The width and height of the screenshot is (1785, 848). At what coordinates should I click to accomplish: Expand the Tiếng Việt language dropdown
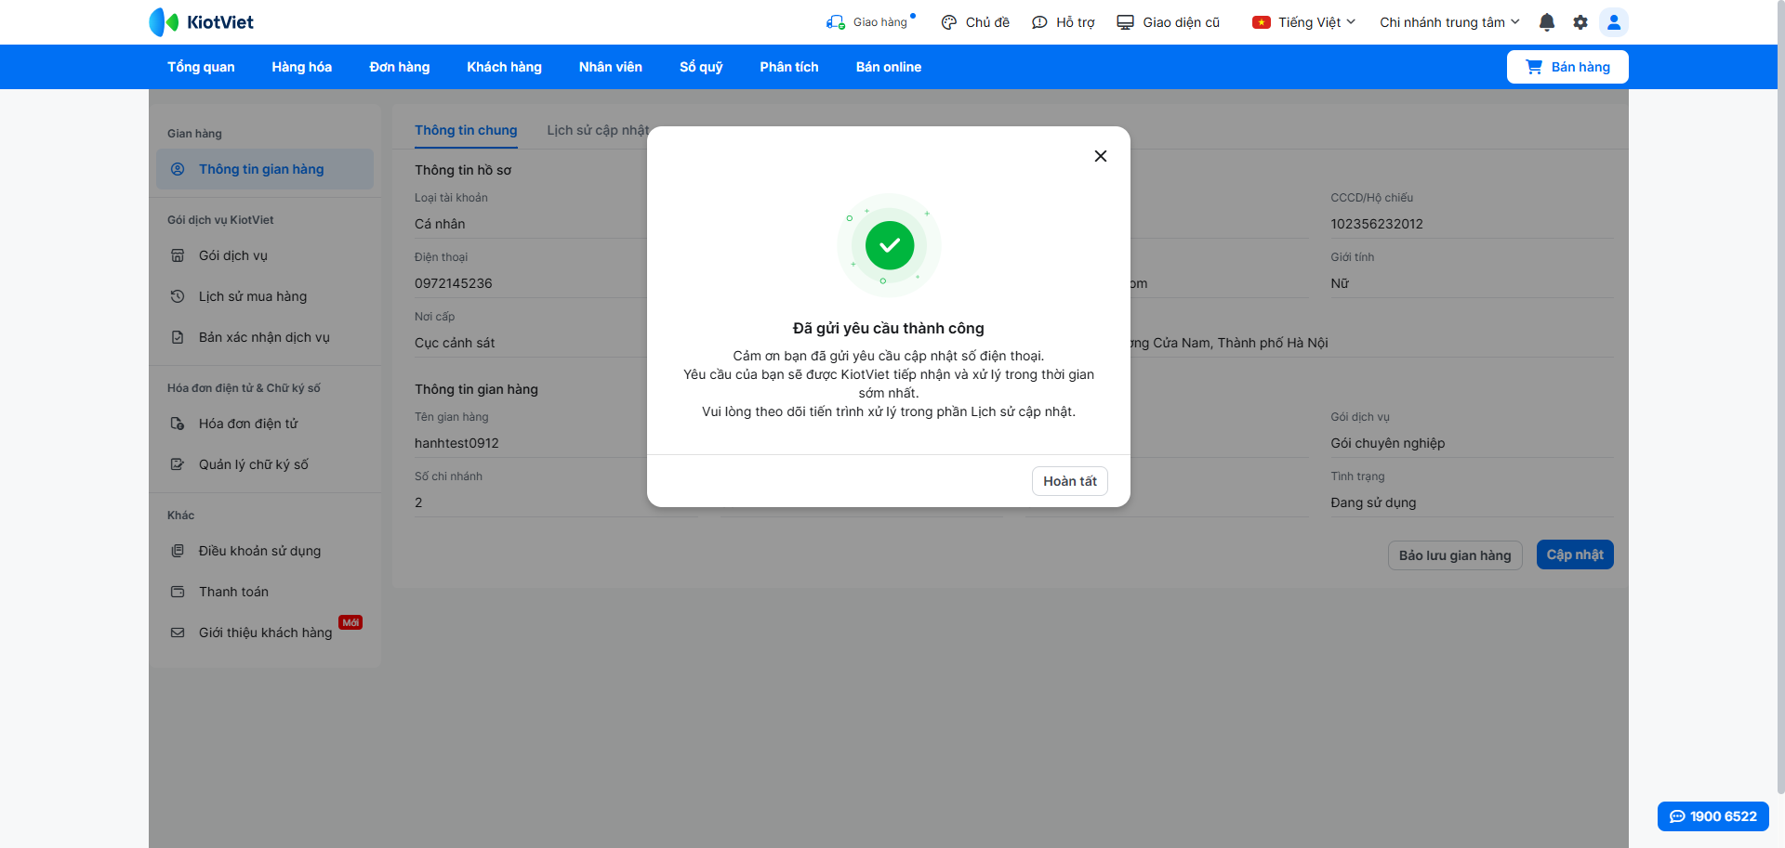(1304, 22)
